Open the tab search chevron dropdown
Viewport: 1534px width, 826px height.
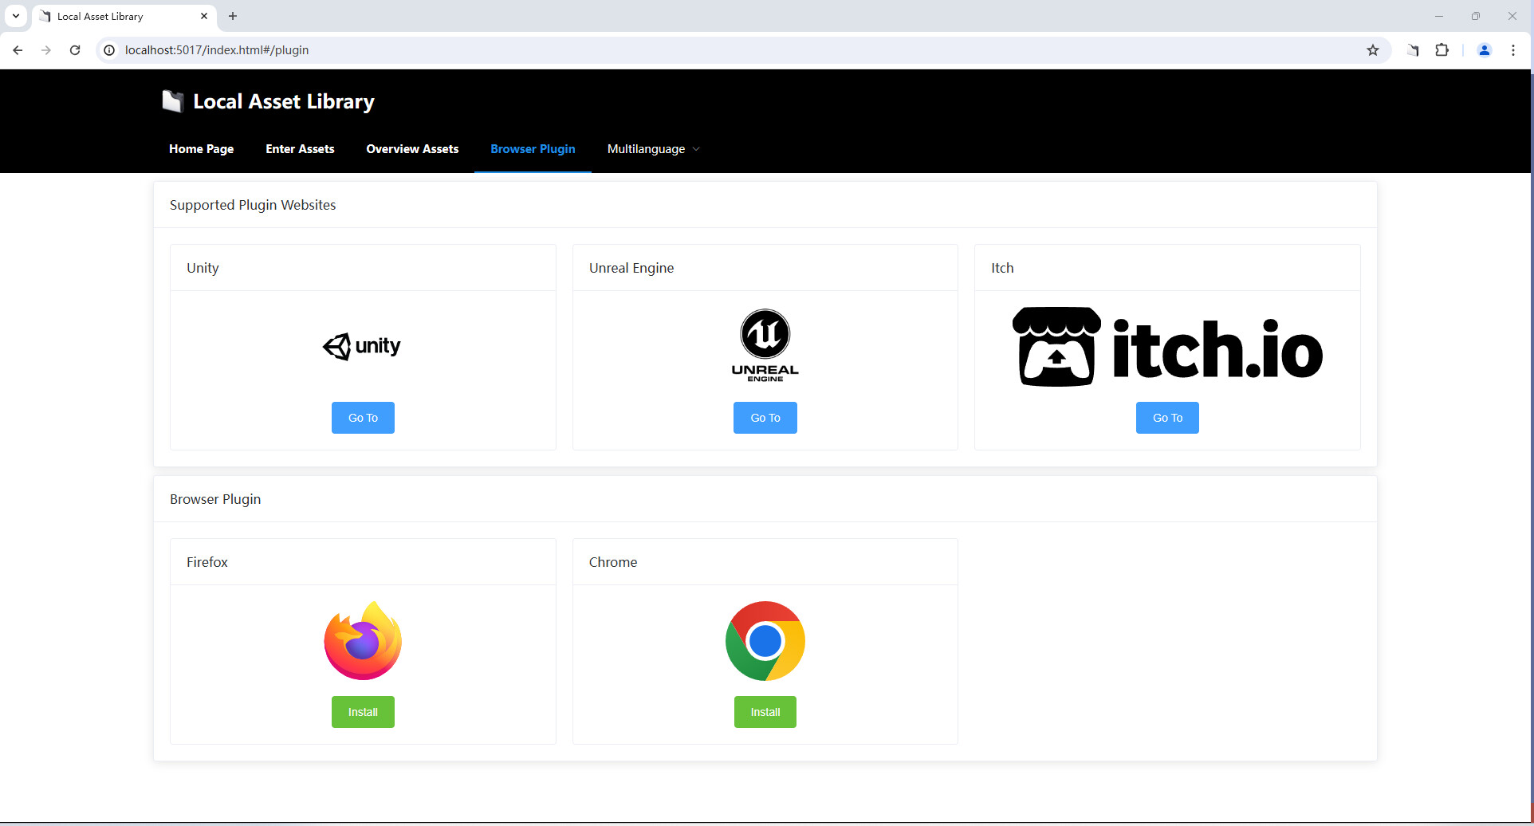coord(16,16)
